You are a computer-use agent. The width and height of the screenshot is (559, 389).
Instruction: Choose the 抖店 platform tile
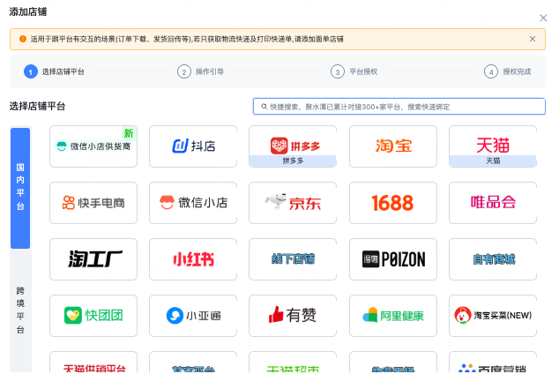(193, 146)
